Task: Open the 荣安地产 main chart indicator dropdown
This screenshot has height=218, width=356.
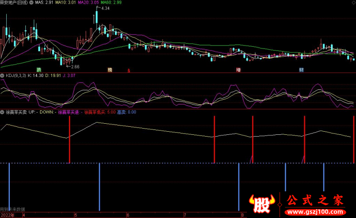Action: click(x=31, y=3)
